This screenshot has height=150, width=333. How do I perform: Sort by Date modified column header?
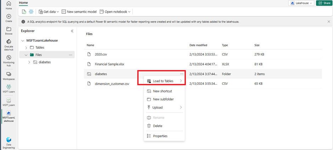click(198, 45)
